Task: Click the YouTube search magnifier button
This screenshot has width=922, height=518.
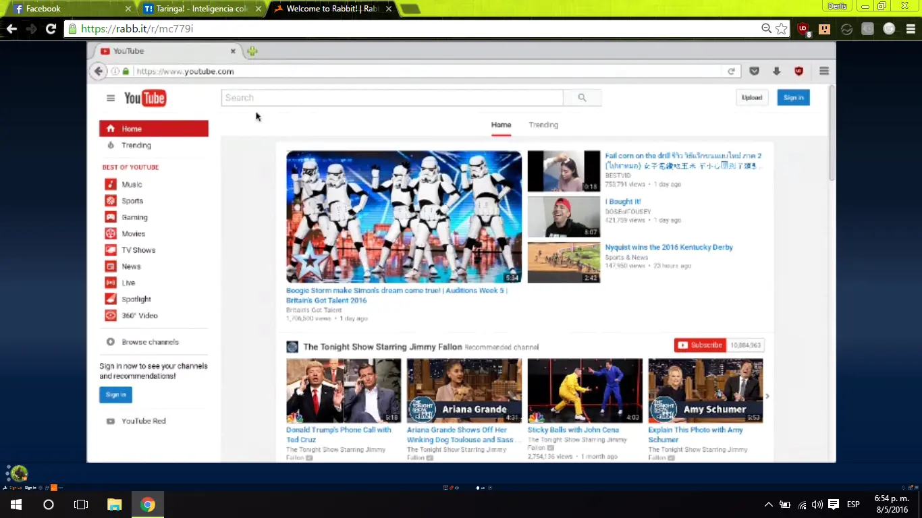Action: [582, 98]
